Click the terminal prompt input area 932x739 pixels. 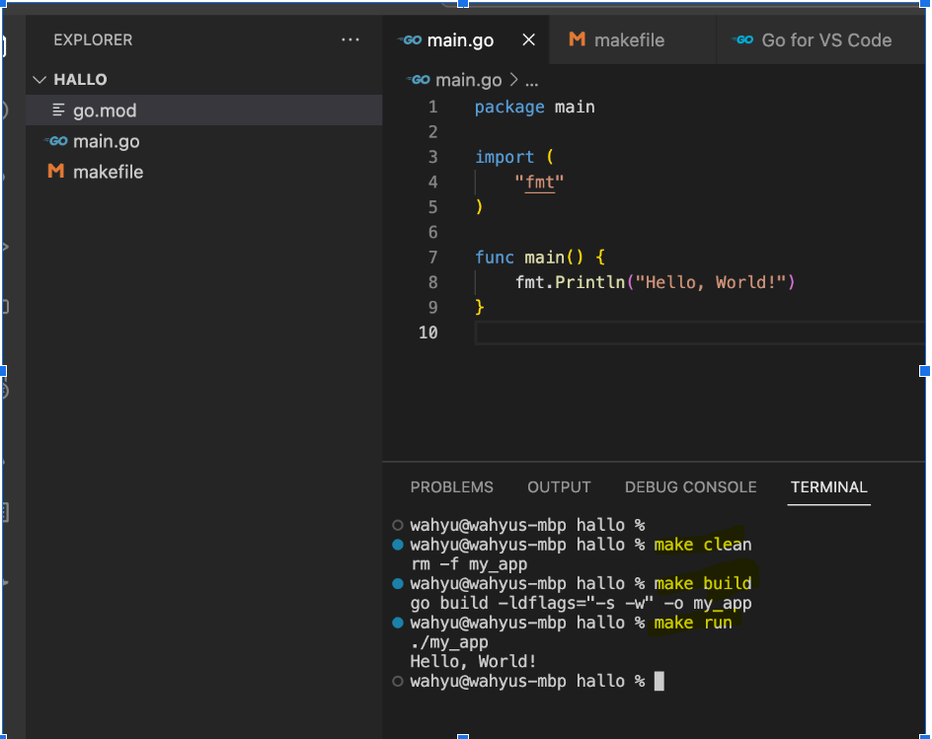point(658,681)
